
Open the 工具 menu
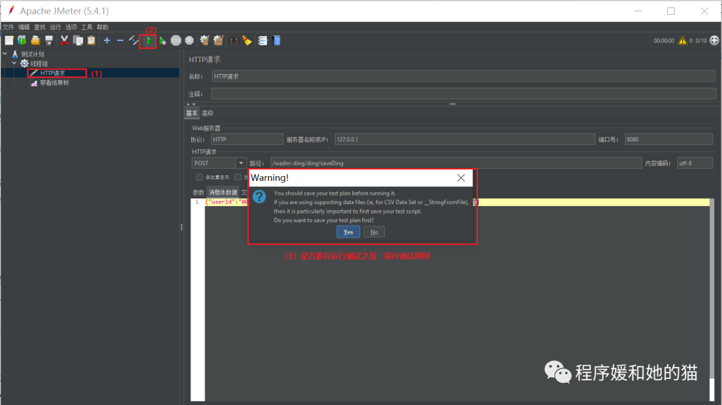coord(86,27)
